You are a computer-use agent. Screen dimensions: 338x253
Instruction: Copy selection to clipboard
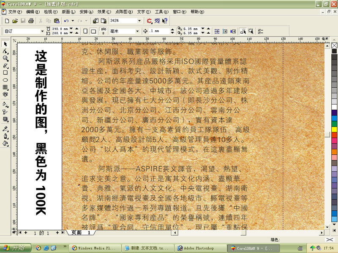click(x=49, y=21)
